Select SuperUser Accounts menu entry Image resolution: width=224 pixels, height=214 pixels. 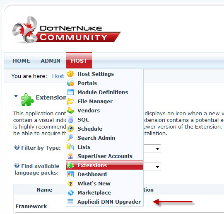105,156
